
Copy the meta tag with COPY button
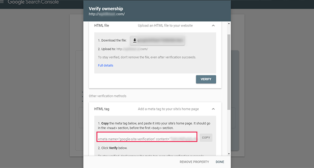click(x=206, y=138)
